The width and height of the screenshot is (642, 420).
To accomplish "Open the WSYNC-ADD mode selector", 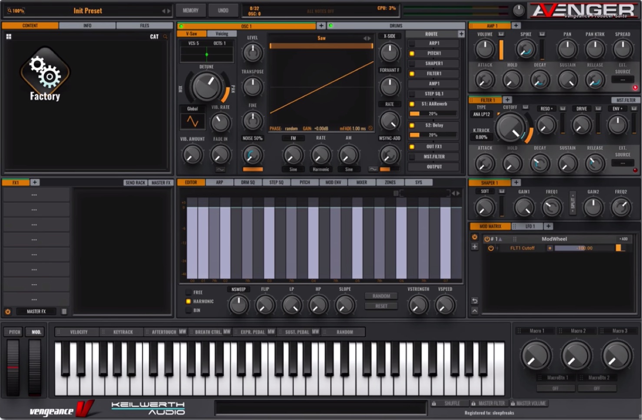I will pyautogui.click(x=389, y=138).
